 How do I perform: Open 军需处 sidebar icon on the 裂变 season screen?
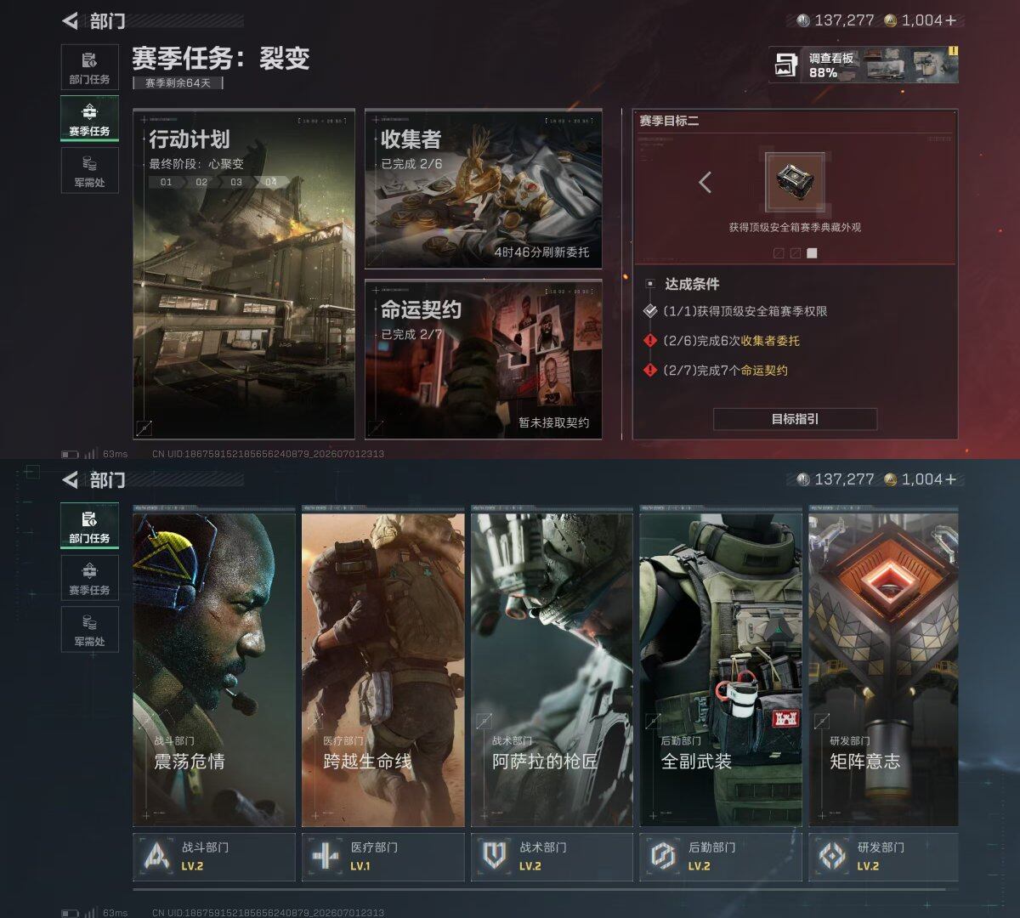[89, 170]
